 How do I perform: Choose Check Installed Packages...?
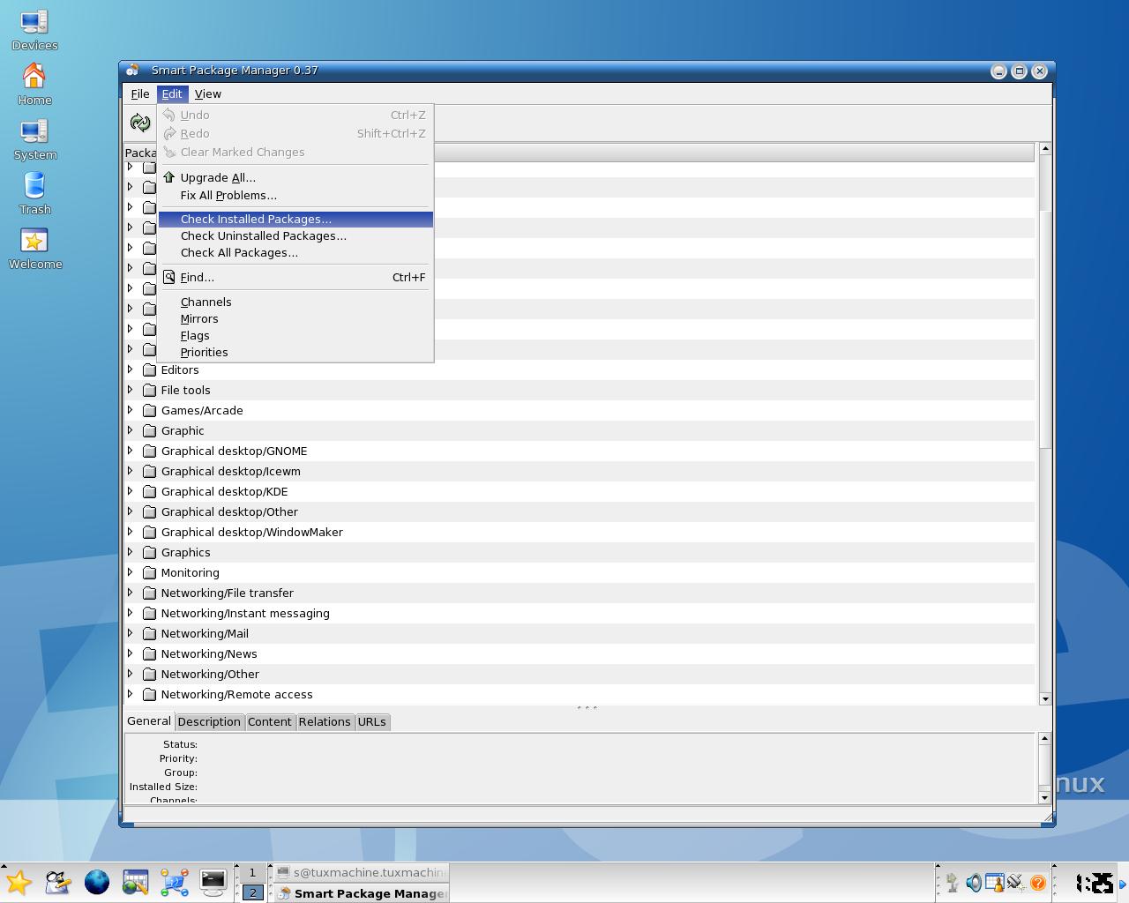[x=295, y=220]
